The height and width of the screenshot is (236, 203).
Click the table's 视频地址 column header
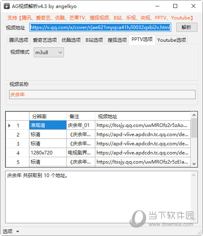[x=143, y=116]
